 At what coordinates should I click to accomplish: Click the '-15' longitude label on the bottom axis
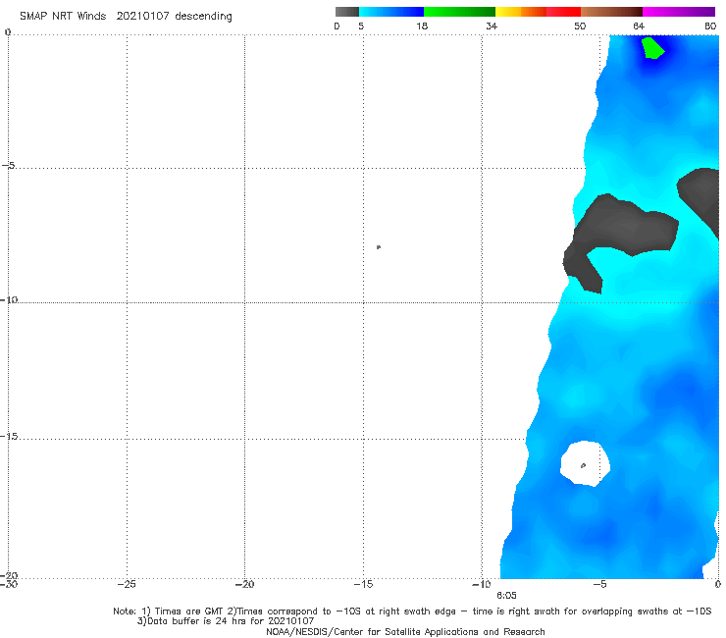363,584
